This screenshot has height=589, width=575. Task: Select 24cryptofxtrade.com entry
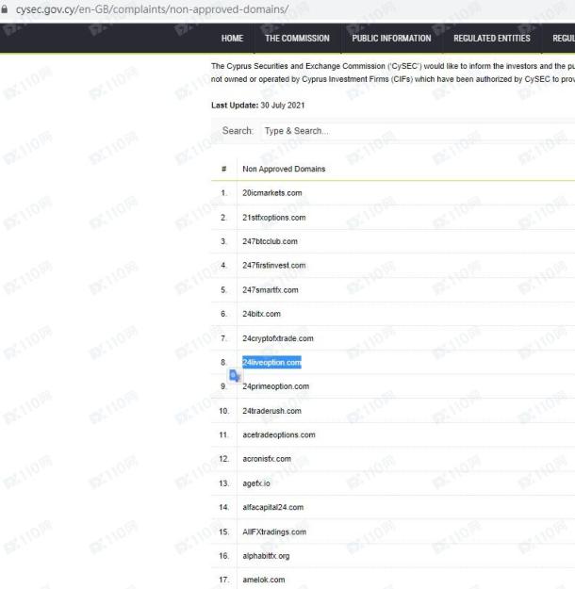pos(278,338)
